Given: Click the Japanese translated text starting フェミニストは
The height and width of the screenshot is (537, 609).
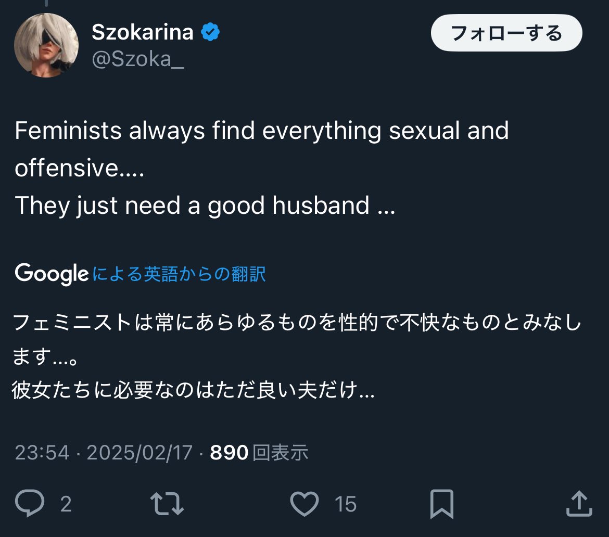Looking at the screenshot, I should pos(296,324).
